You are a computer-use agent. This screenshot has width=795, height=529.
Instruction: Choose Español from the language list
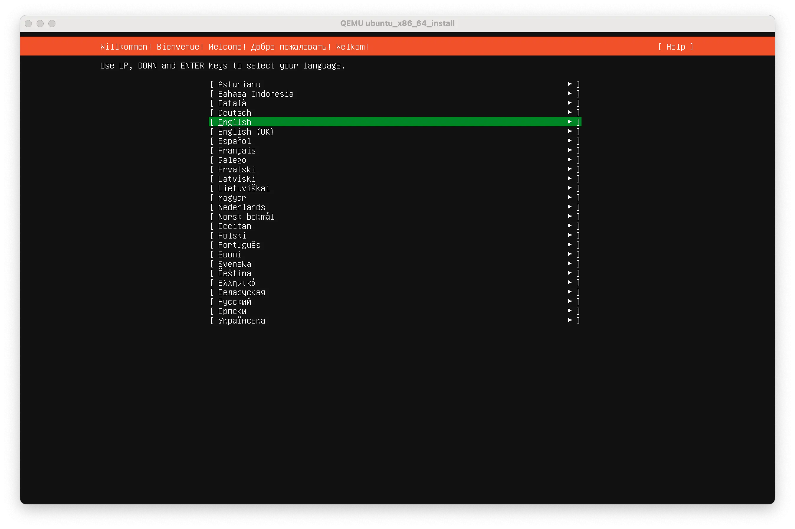point(234,141)
